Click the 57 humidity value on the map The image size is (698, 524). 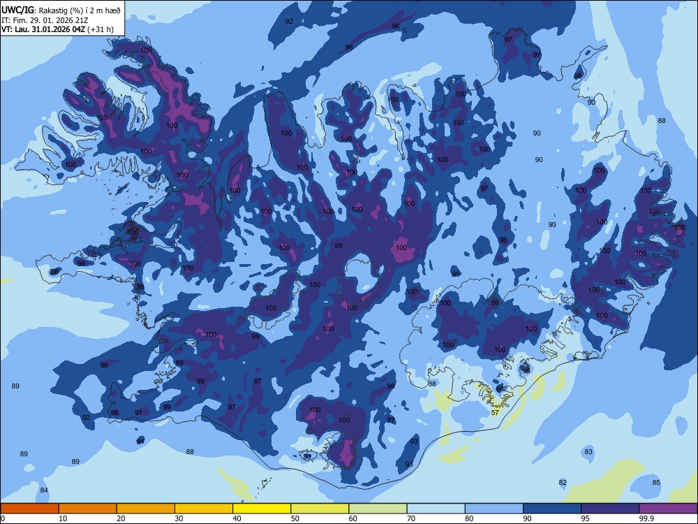pyautogui.click(x=495, y=413)
